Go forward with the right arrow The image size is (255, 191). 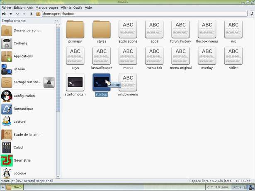pyautogui.click(x=24, y=14)
